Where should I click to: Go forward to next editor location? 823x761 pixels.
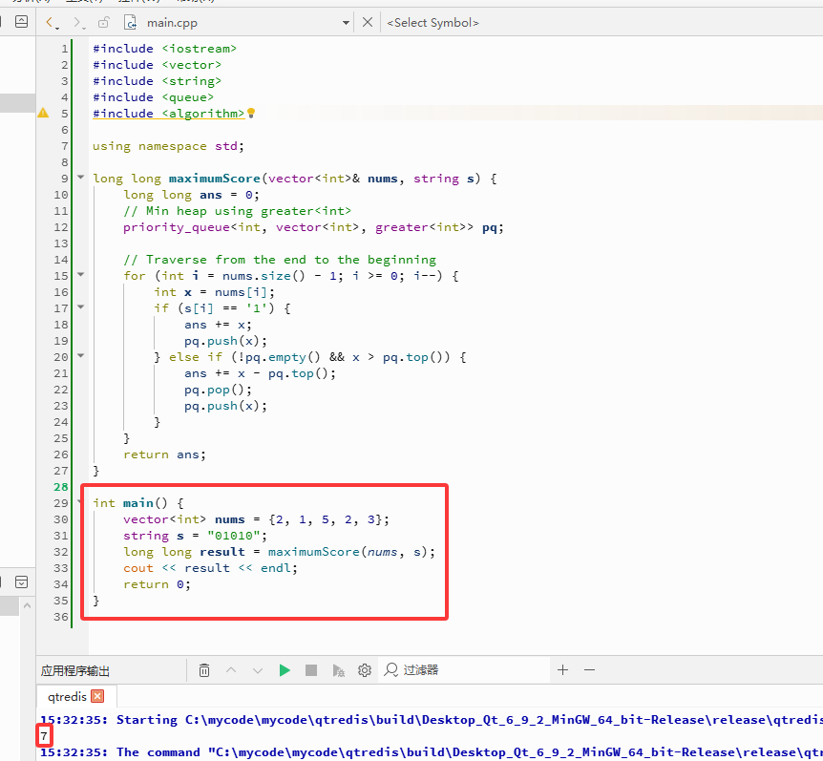[x=78, y=23]
